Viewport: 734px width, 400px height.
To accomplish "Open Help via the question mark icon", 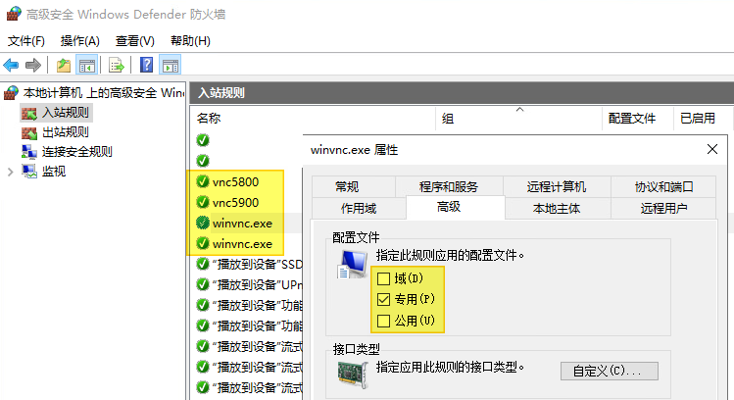I will pos(147,65).
